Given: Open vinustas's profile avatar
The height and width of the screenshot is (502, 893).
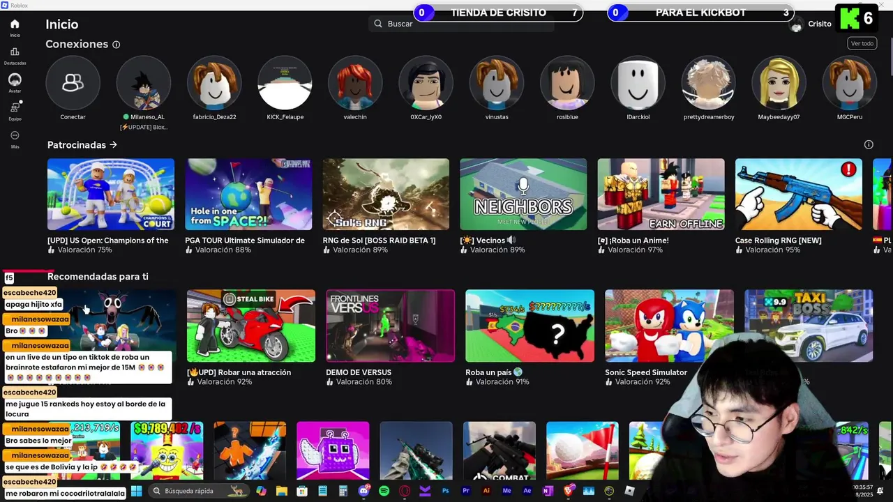Looking at the screenshot, I should [x=497, y=83].
